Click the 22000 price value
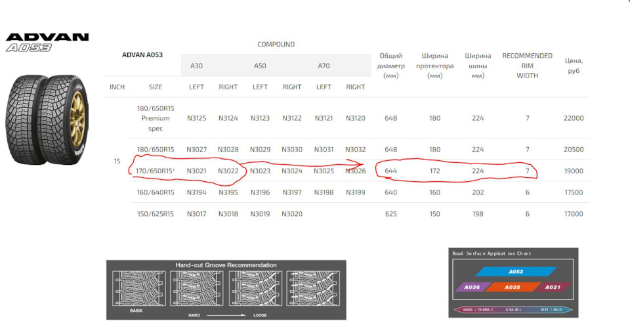This screenshot has height=325, width=630. 574,118
